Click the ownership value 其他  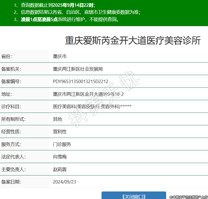click(57, 119)
